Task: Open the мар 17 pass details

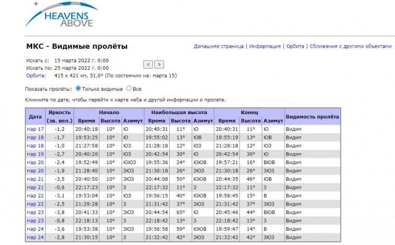Action: tap(35, 129)
